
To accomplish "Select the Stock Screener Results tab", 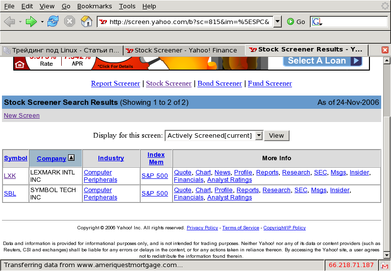I will [x=306, y=49].
